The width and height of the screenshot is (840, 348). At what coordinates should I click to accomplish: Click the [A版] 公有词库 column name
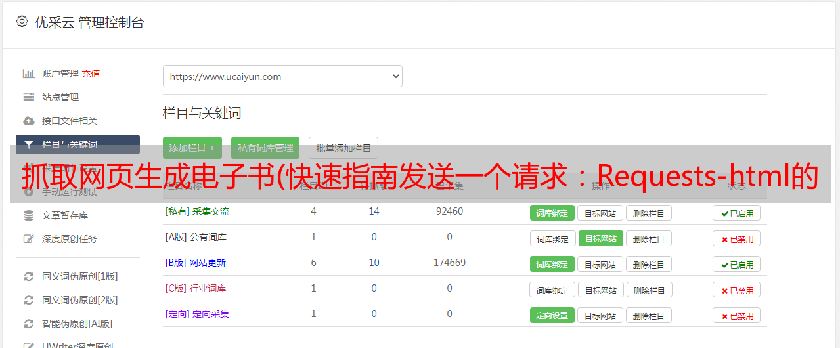coord(196,237)
